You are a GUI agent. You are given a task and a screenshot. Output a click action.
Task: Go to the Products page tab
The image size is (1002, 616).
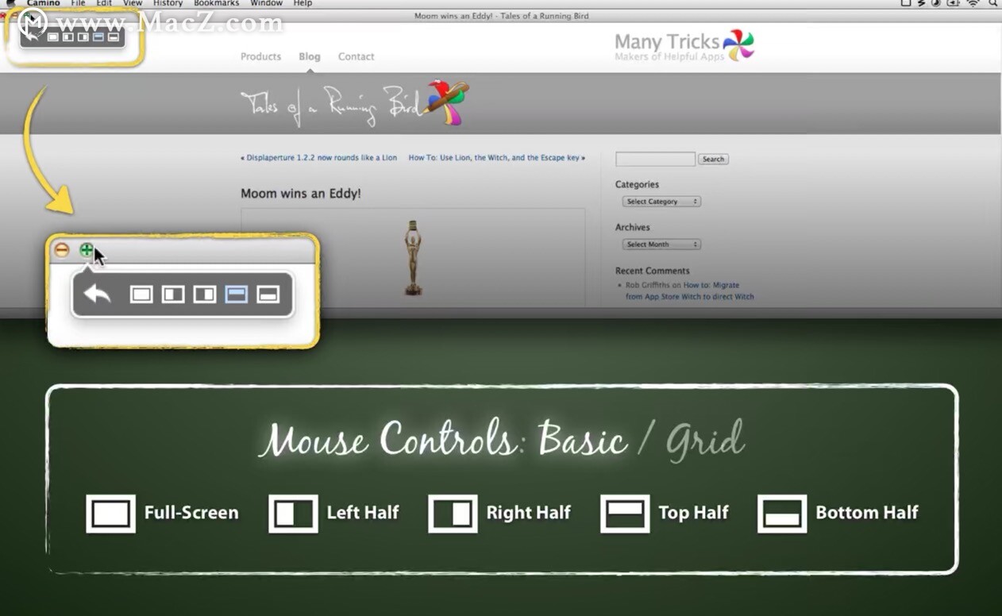pyautogui.click(x=260, y=56)
